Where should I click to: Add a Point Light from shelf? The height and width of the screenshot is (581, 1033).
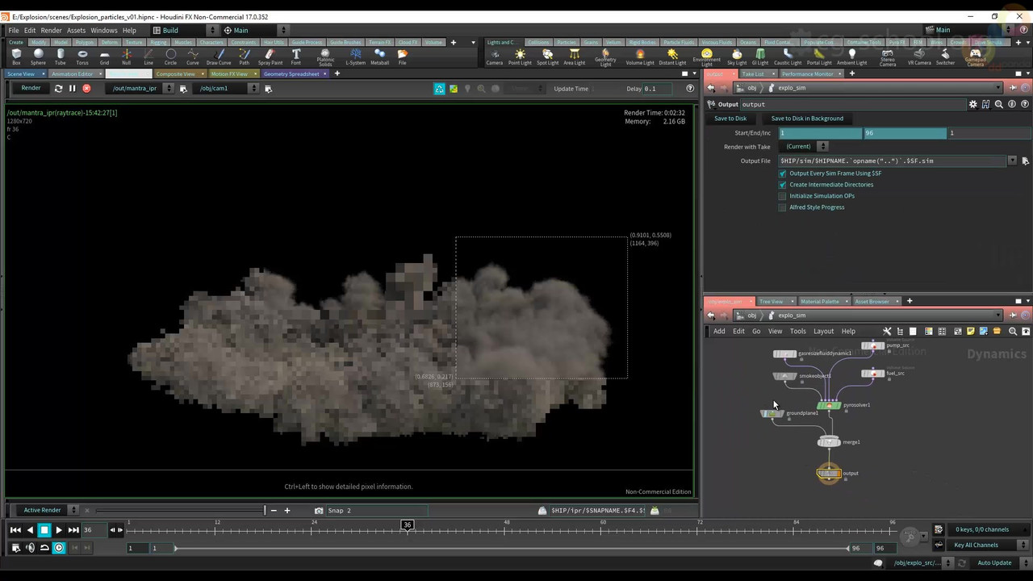coord(520,57)
